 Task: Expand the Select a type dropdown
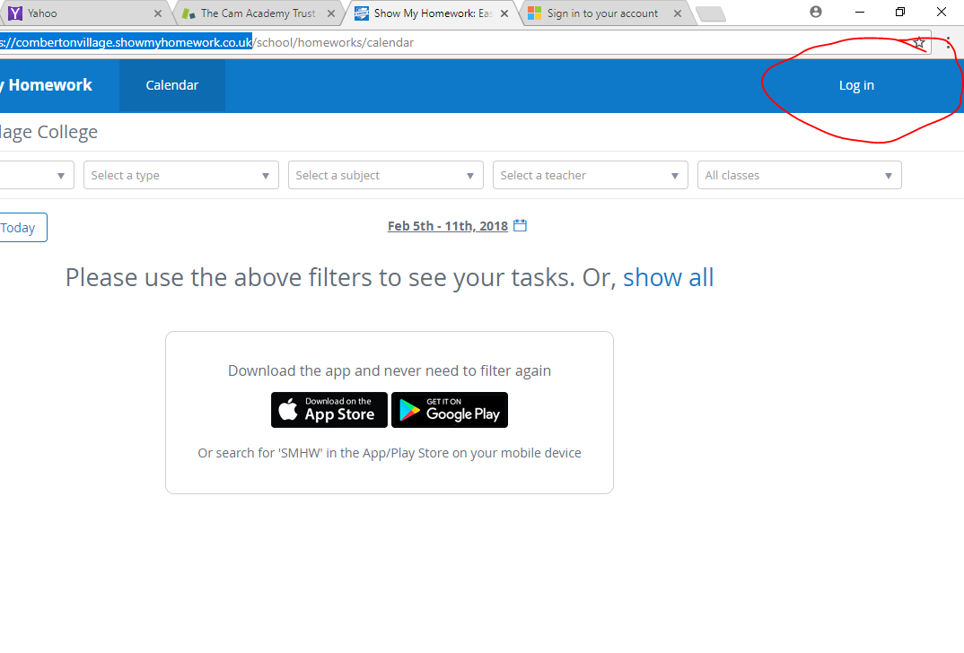[181, 175]
